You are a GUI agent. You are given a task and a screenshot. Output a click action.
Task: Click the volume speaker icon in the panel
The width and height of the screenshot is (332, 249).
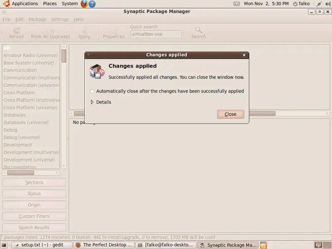[x=328, y=4]
